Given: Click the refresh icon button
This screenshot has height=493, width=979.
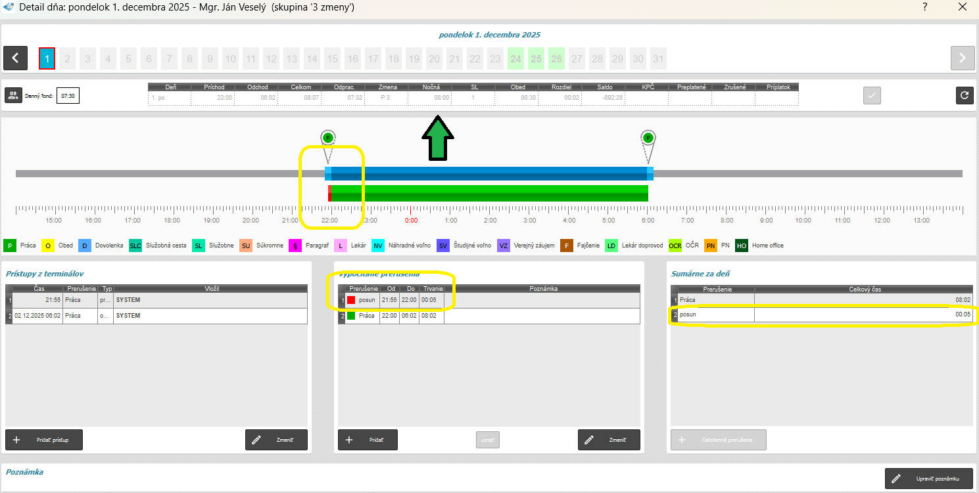Looking at the screenshot, I should (965, 95).
